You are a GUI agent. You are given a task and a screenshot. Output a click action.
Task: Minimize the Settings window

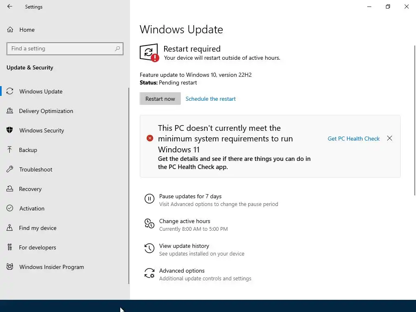pos(369,6)
